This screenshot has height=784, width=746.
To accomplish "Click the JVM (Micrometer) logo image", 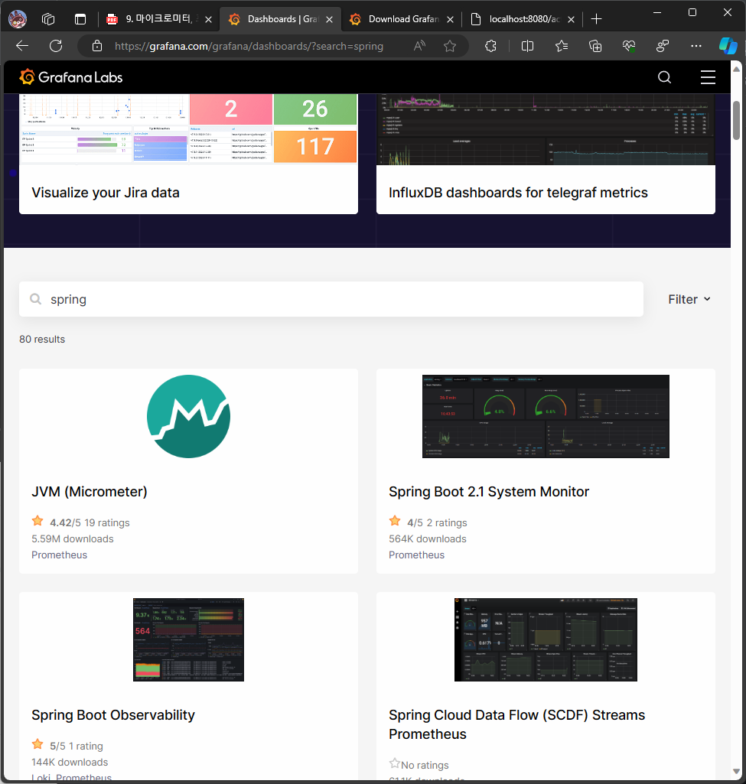I will [x=188, y=417].
